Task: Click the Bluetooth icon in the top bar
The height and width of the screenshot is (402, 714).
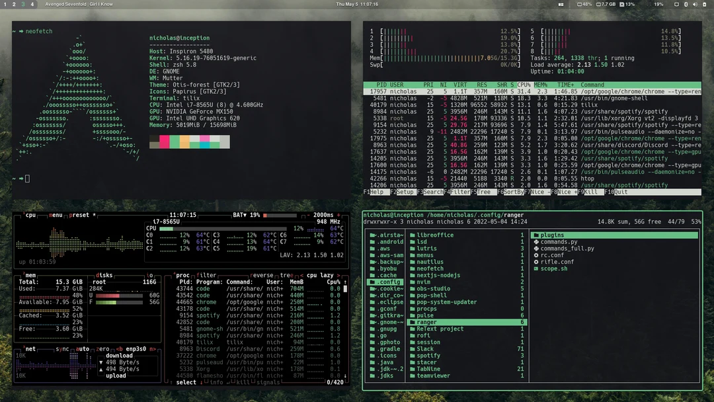Action: tap(688, 5)
